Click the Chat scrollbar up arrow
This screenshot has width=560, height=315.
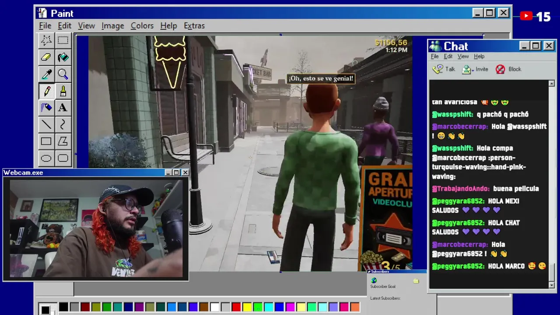click(x=551, y=84)
